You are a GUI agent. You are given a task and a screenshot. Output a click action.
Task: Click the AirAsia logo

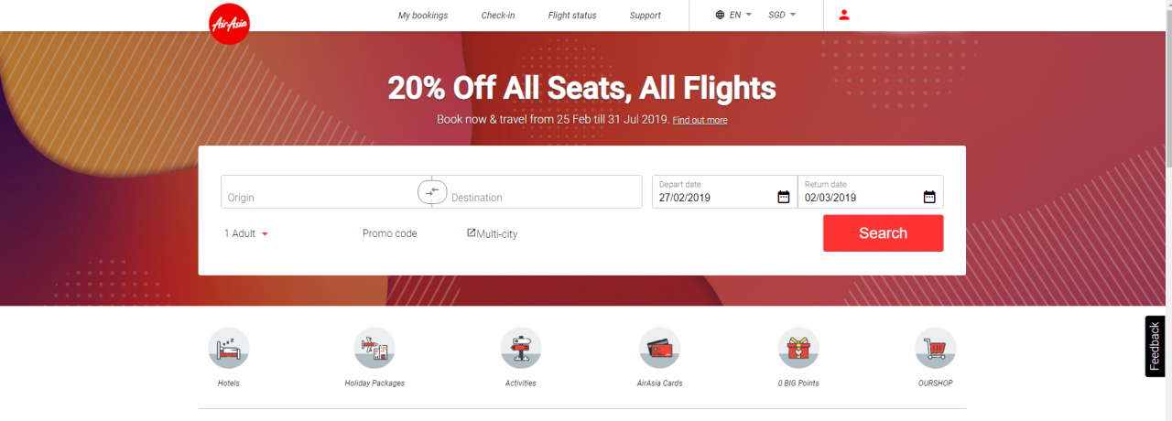click(229, 23)
